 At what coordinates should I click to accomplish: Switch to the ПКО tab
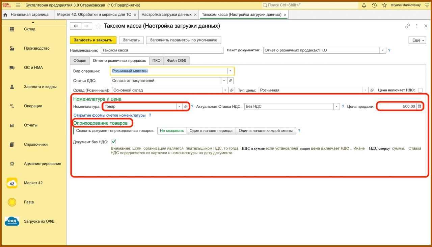156,61
